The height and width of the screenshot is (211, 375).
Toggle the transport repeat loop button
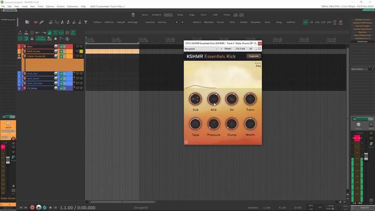45,207
